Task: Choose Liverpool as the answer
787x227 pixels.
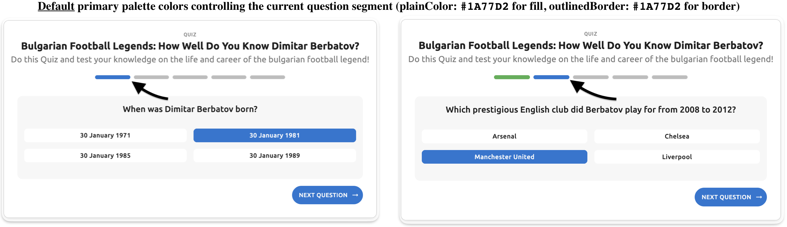Action: click(677, 157)
